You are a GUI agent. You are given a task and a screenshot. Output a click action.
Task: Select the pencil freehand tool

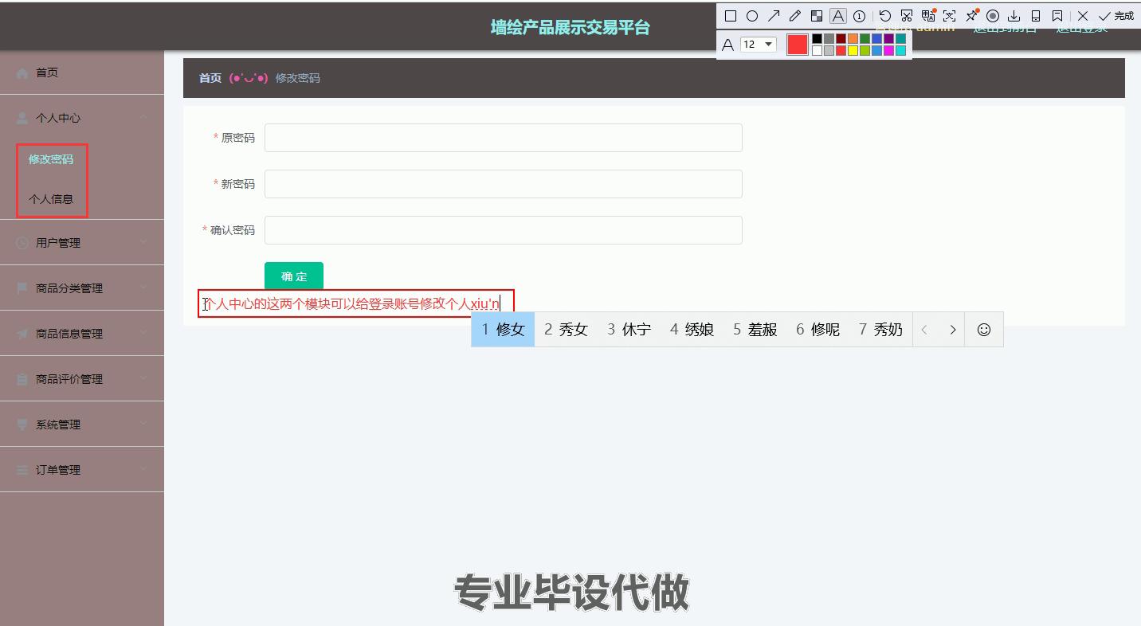point(794,15)
